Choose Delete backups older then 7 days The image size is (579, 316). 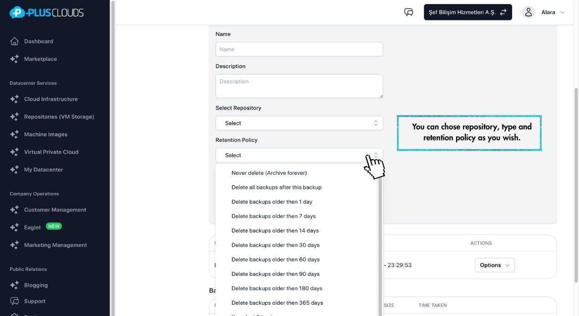tap(274, 216)
